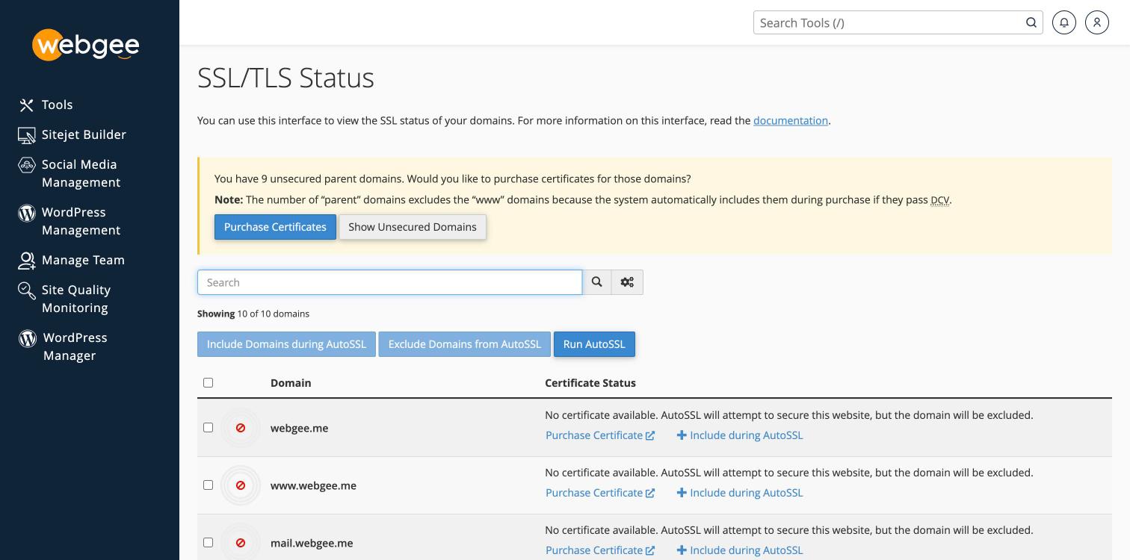This screenshot has width=1130, height=560.
Task: Click Purchase Certificate for www.webgee.me
Action: (x=600, y=493)
